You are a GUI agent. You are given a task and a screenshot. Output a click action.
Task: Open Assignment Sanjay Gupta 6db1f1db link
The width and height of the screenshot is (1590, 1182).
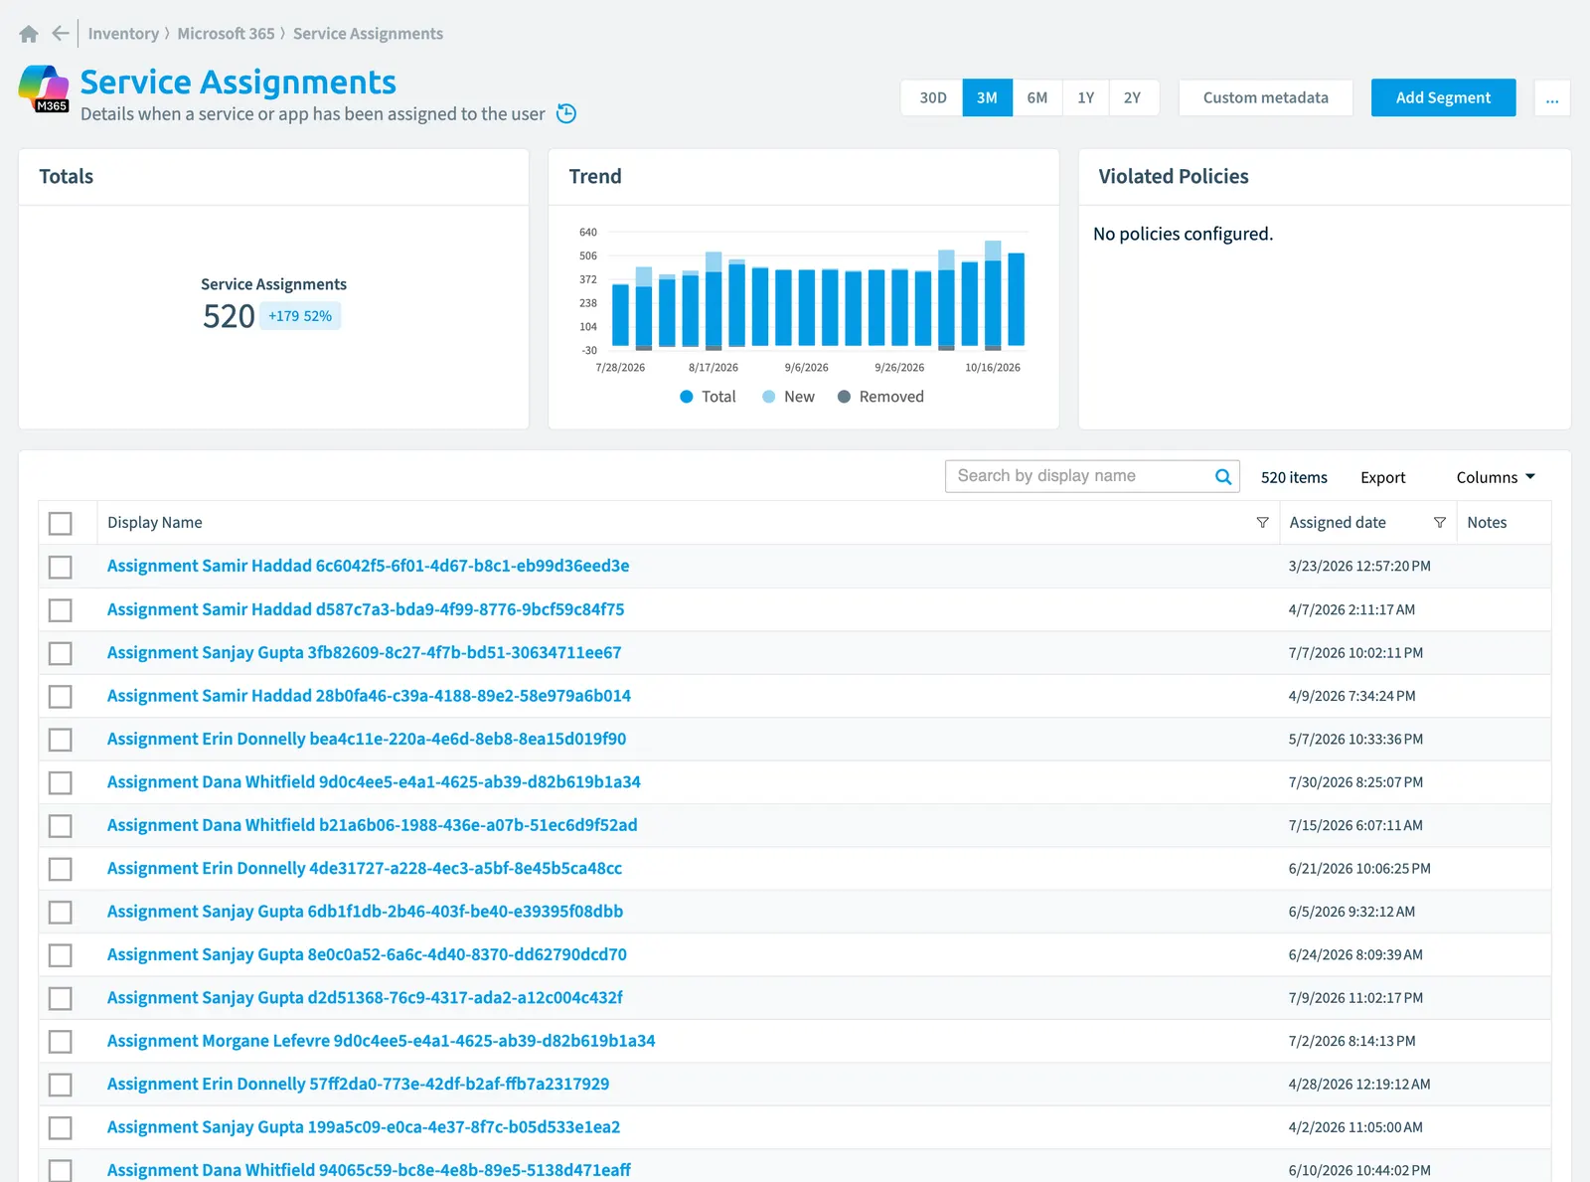click(365, 912)
